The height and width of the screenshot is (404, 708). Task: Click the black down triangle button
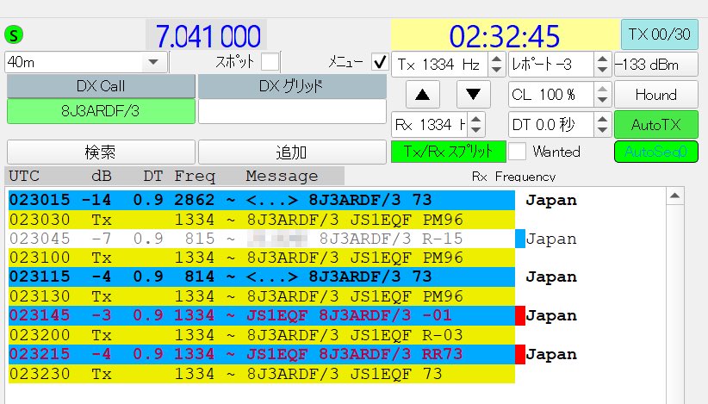473,95
